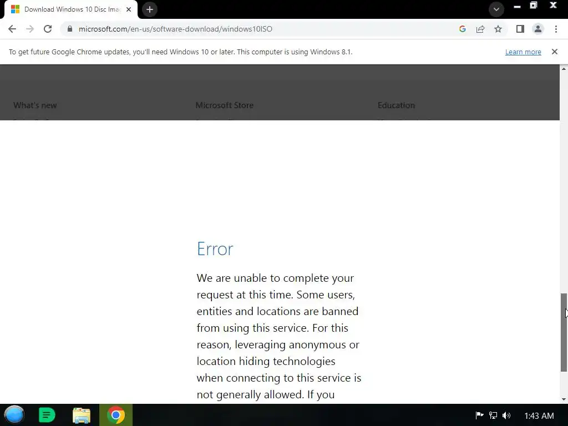Click the What's new footer heading
The width and height of the screenshot is (568, 426).
tap(35, 105)
